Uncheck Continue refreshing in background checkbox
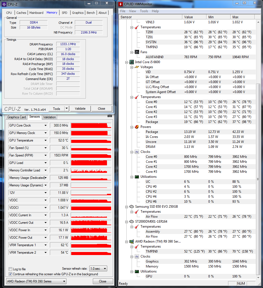This screenshot has width=263, height=288. click(11, 274)
